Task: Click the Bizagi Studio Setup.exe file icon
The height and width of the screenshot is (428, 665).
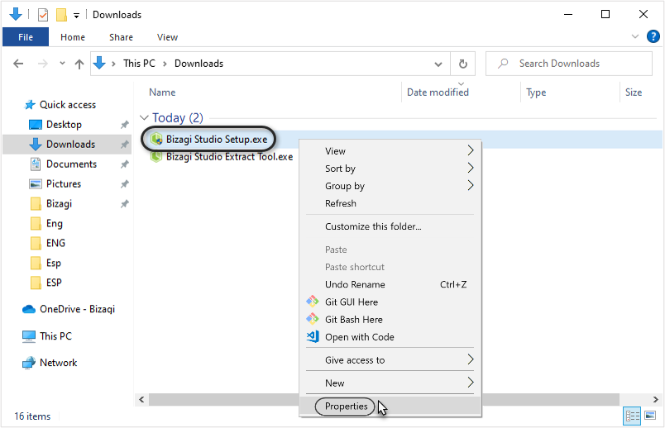Action: coord(156,139)
